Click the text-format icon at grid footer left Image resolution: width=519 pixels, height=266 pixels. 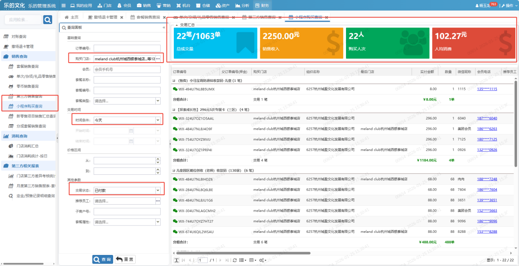tap(177, 260)
